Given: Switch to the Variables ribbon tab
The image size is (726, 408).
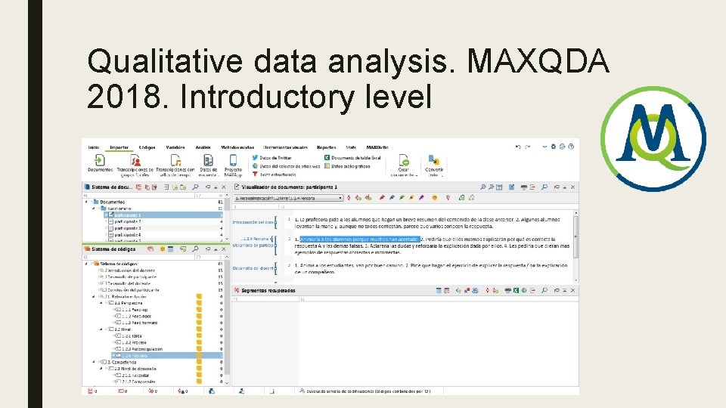Looking at the screenshot, I should click(175, 147).
